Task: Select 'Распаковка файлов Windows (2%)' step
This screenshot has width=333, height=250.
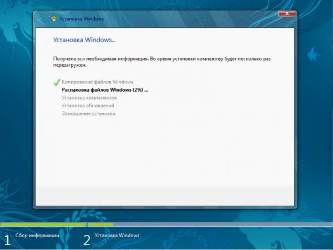Action: click(105, 90)
